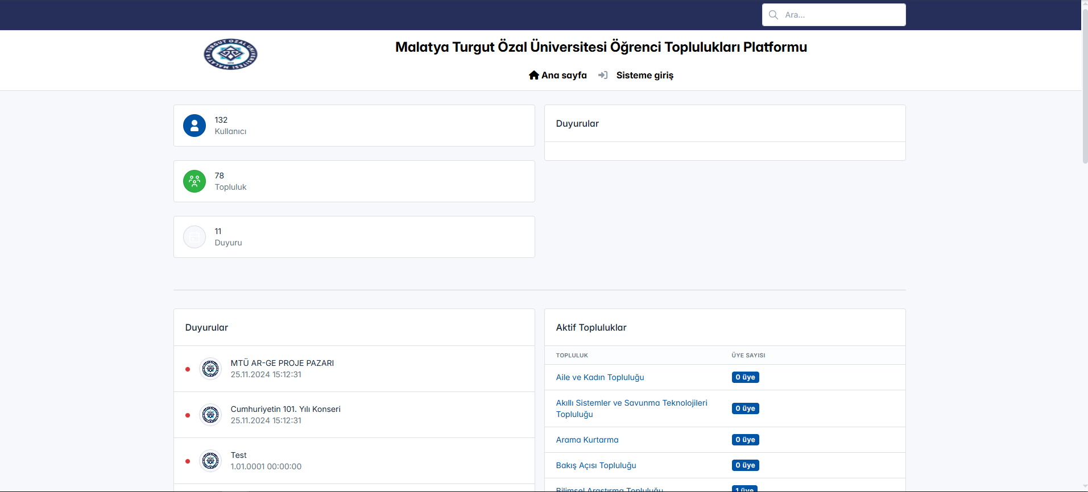Click the blue user icon for Kullanıcı
Screen dimensions: 1088x492
[195, 126]
